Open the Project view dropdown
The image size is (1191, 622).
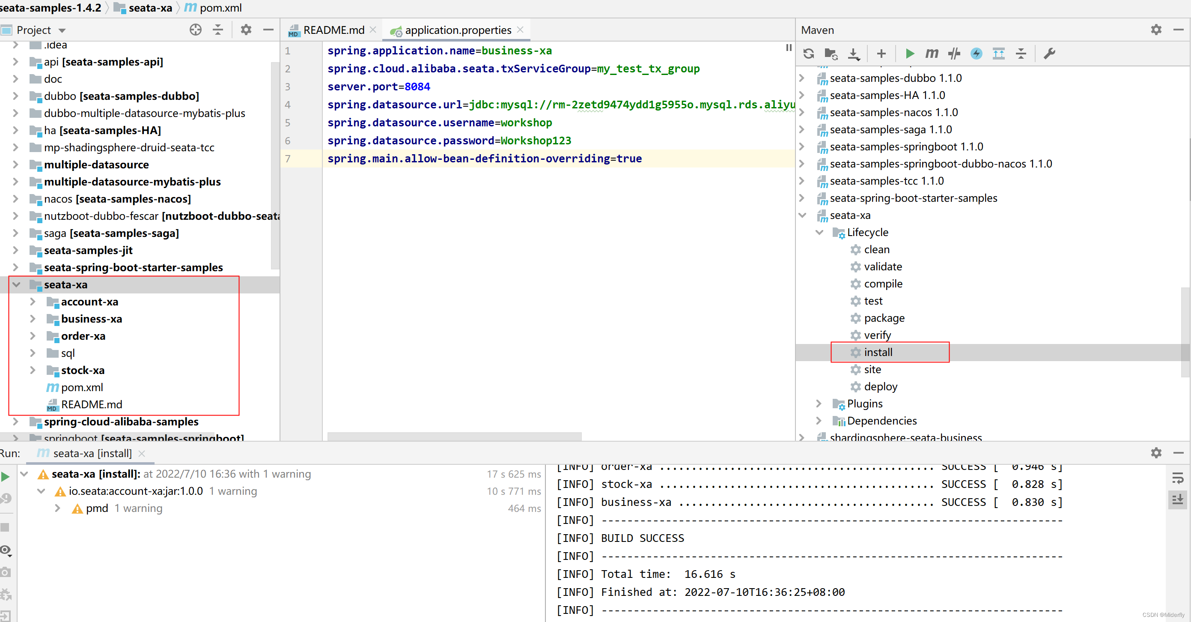(x=62, y=30)
